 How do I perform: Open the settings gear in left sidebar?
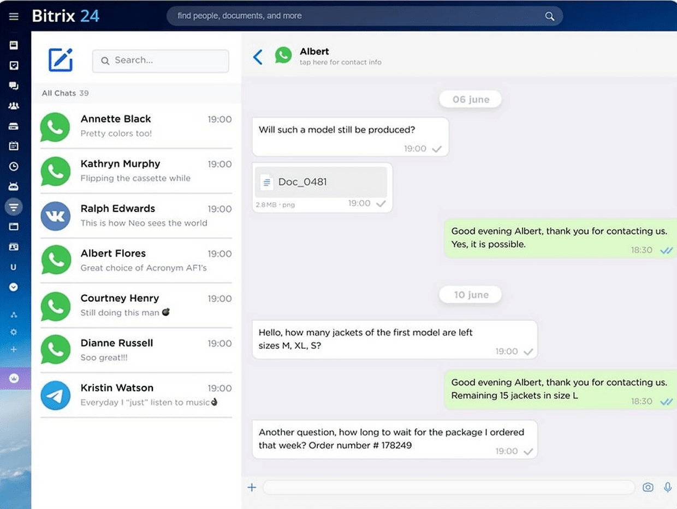14,332
